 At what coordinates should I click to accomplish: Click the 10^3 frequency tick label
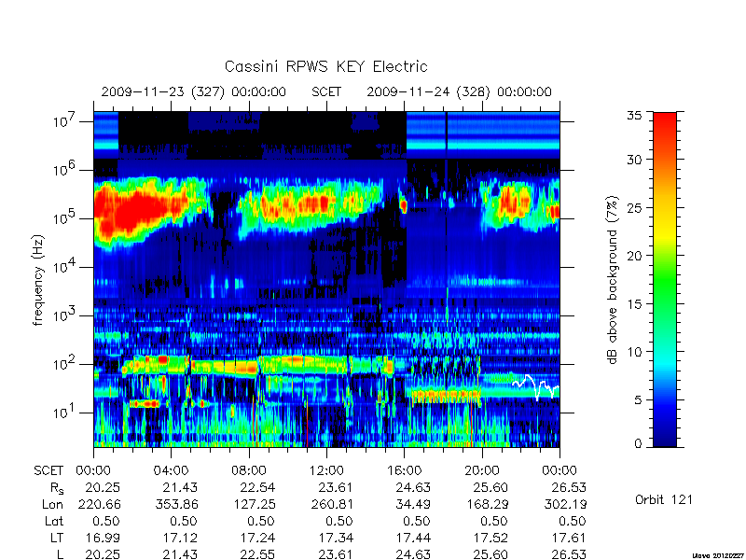pos(65,315)
